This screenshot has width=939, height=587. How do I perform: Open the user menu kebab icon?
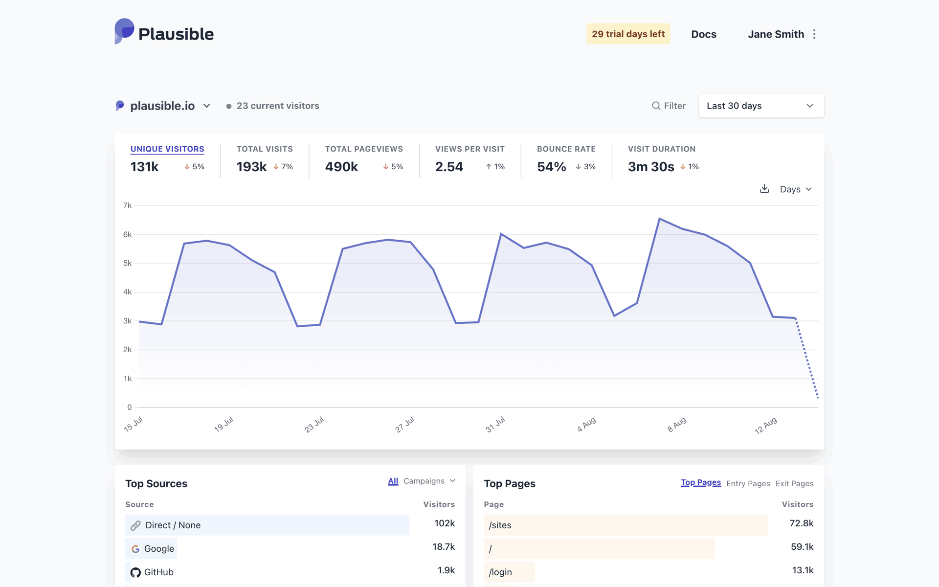pos(814,34)
